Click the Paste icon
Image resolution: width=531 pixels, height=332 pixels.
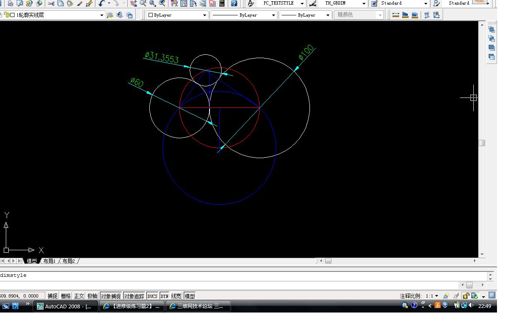pyautogui.click(x=70, y=3)
